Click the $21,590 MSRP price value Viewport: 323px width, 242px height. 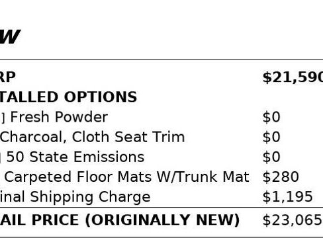[293, 77]
